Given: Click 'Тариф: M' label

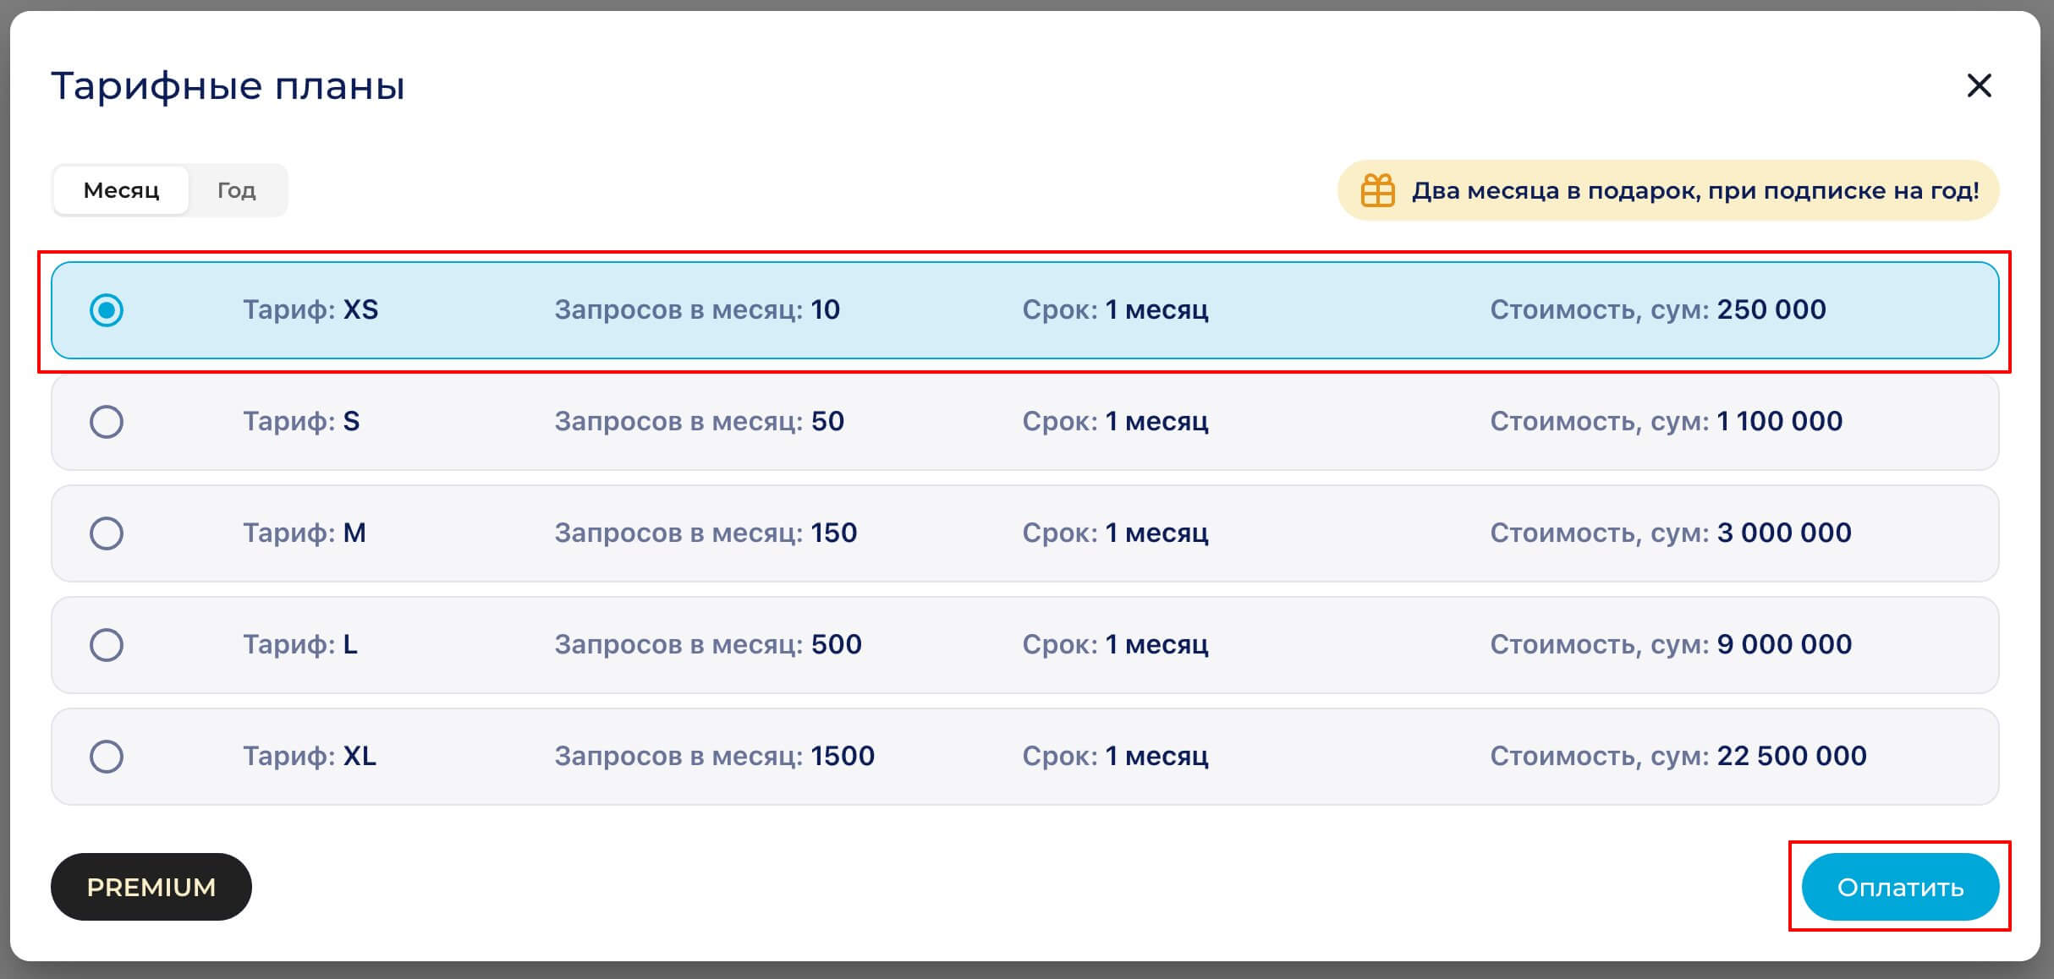Looking at the screenshot, I should (x=305, y=533).
